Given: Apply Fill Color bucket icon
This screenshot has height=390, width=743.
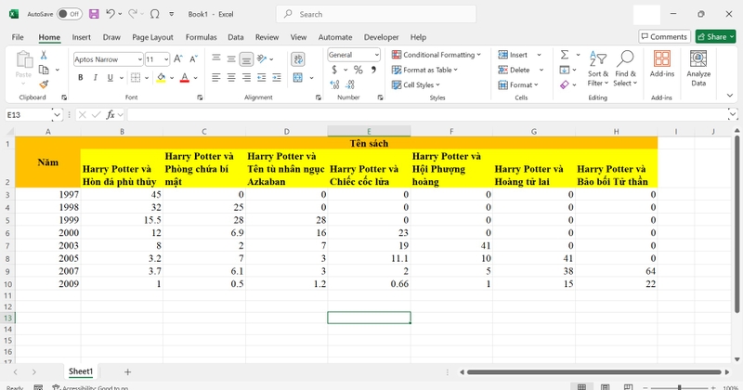Looking at the screenshot, I should [161, 78].
